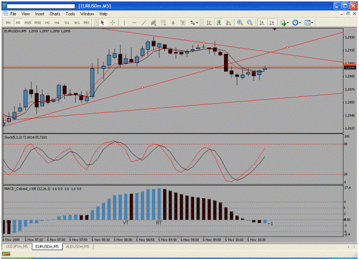359x259 pixels.
Task: Click the -1 label beside MACD bars
Action: (x=270, y=223)
